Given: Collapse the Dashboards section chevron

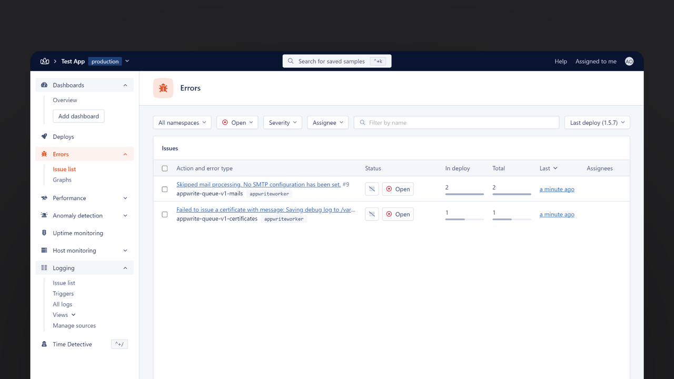Looking at the screenshot, I should coord(125,85).
